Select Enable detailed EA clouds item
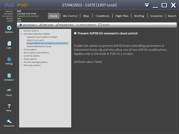Screen dimensions: 179x134 [x=39, y=46]
